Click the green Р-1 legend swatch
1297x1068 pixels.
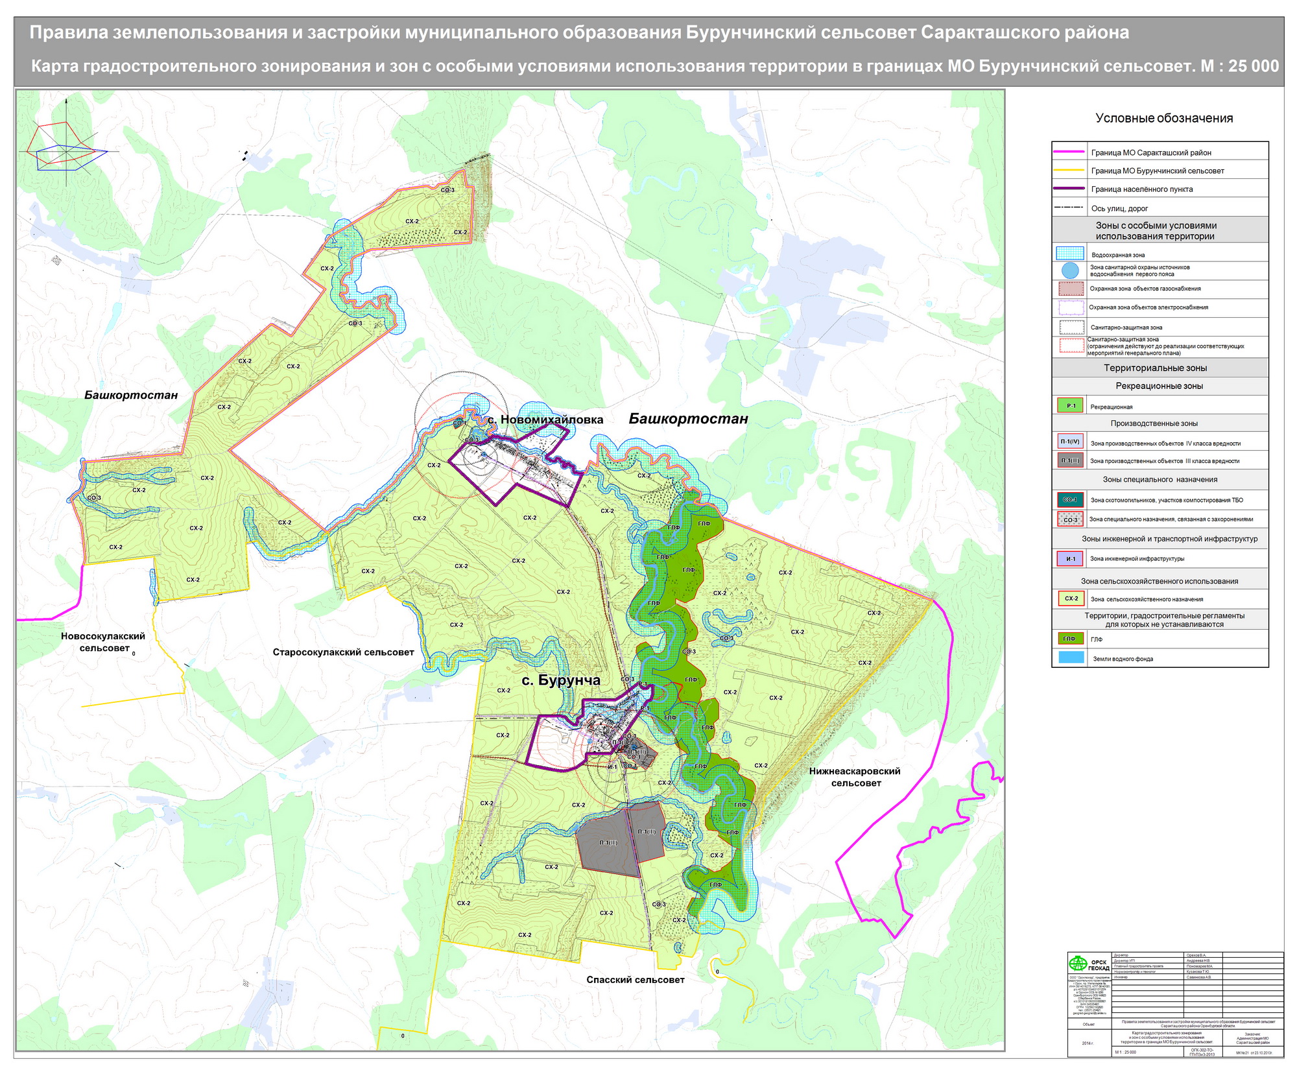point(1071,406)
